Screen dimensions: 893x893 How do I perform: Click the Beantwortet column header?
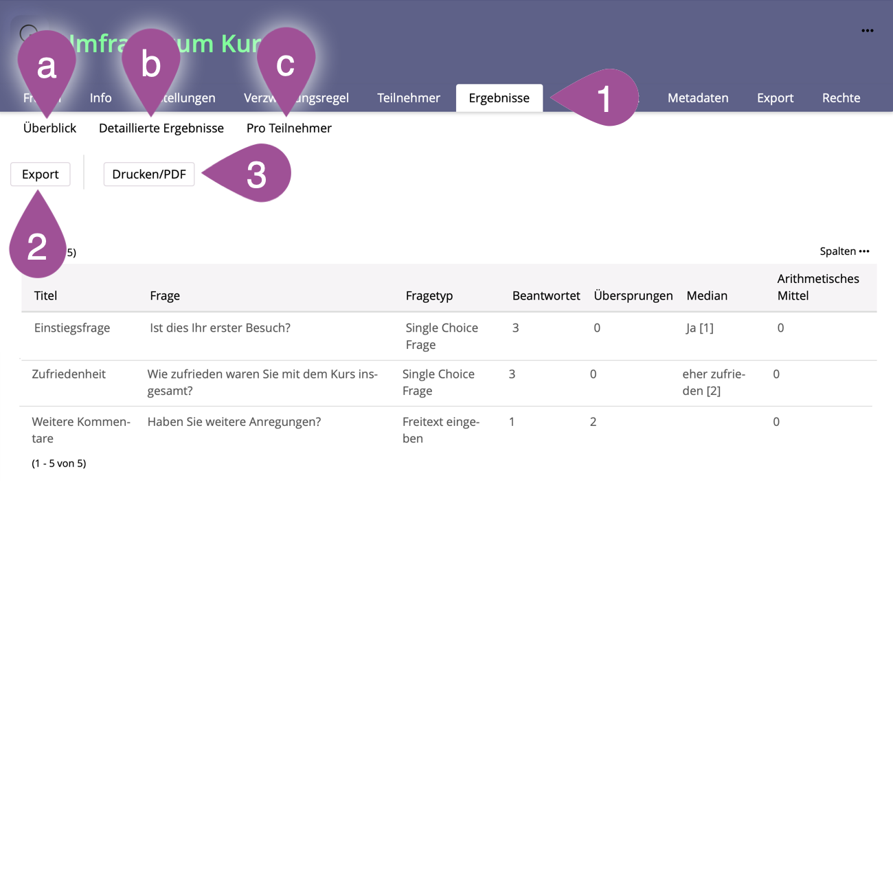(545, 296)
